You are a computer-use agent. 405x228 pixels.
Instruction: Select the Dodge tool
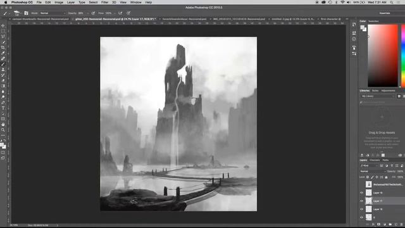(3, 97)
